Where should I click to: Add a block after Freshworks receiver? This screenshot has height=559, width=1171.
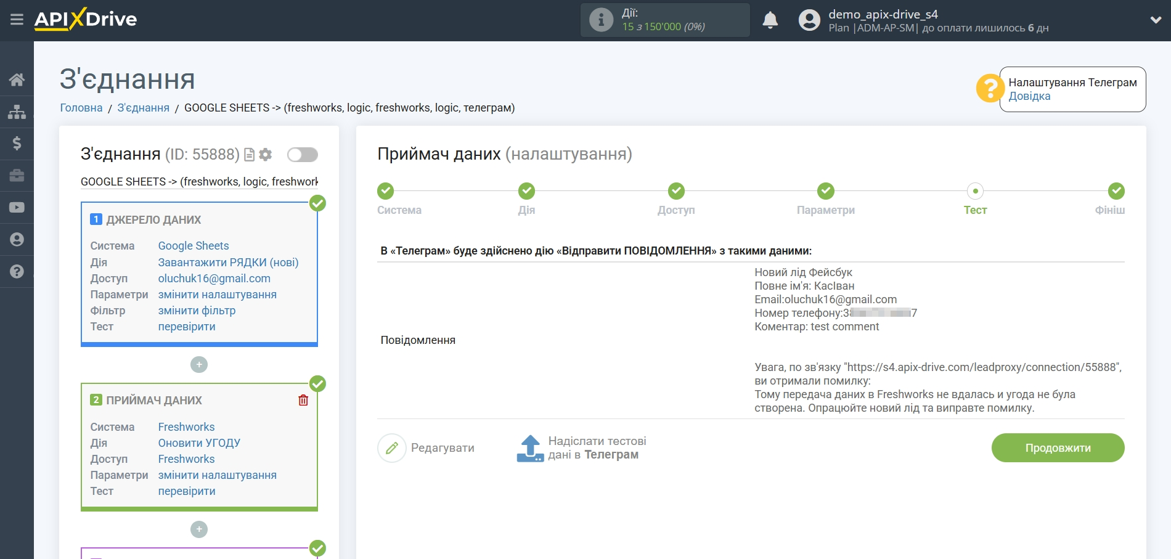[x=199, y=529]
